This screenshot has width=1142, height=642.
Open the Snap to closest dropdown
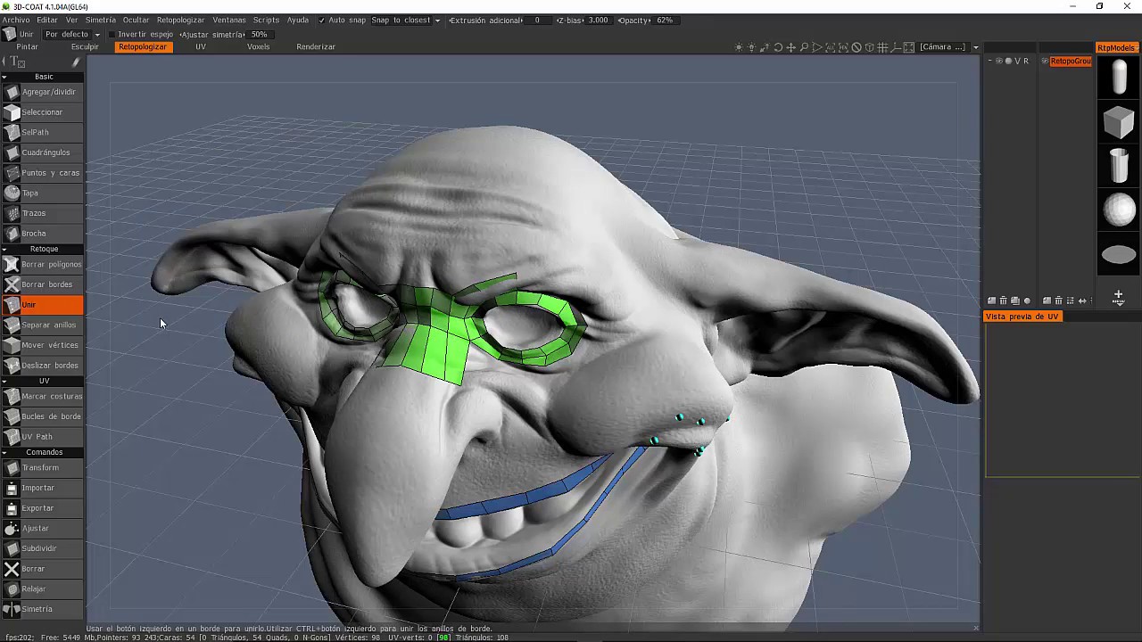pos(405,20)
